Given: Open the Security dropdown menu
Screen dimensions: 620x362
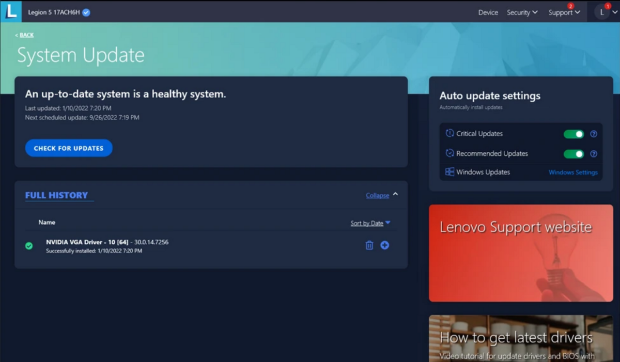Looking at the screenshot, I should pyautogui.click(x=522, y=12).
